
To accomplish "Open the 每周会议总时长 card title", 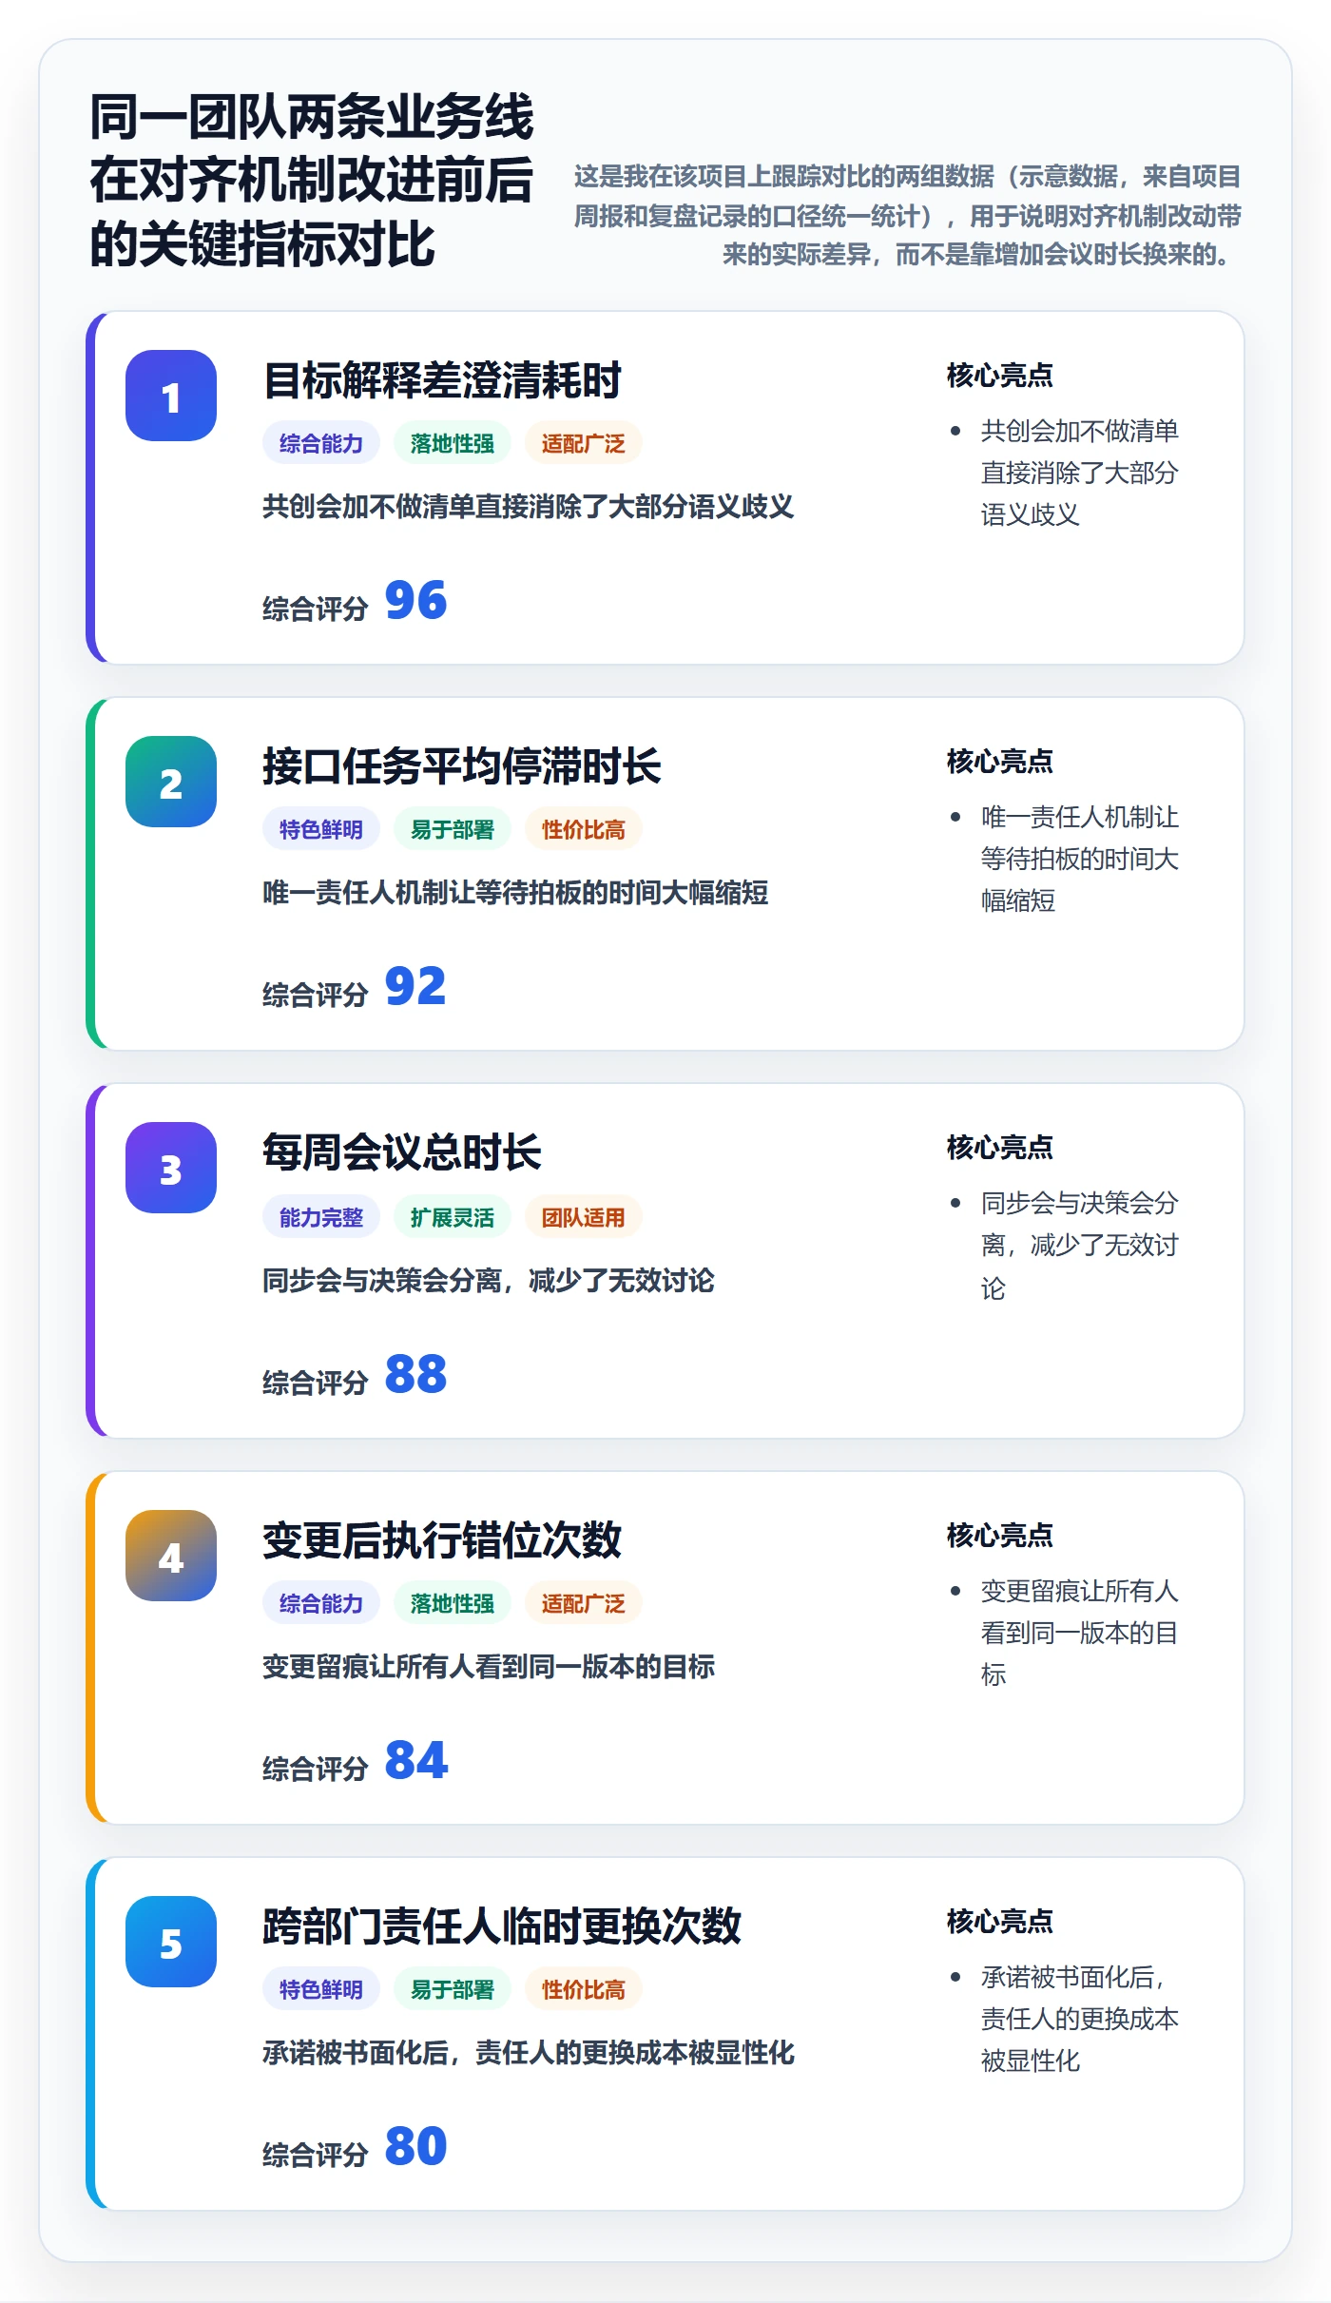I will click(x=402, y=1152).
